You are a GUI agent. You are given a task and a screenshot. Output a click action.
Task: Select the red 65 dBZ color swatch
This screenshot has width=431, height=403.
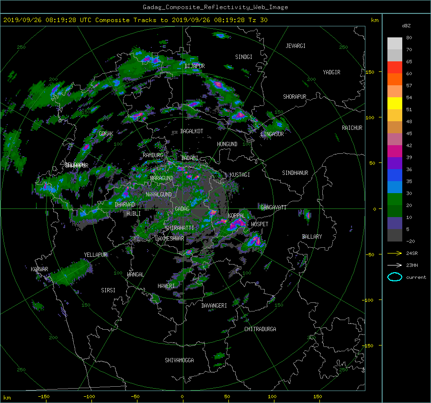[395, 67]
